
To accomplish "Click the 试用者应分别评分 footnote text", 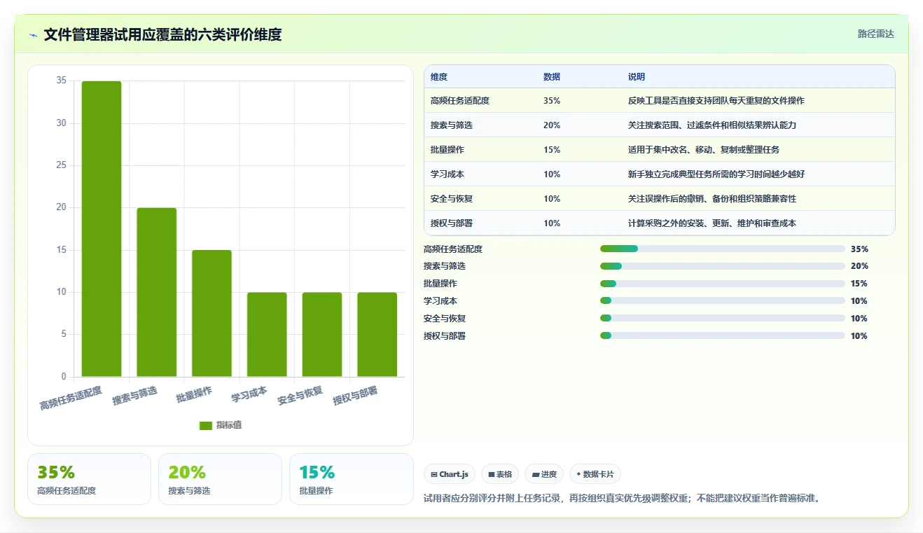I will [x=622, y=499].
